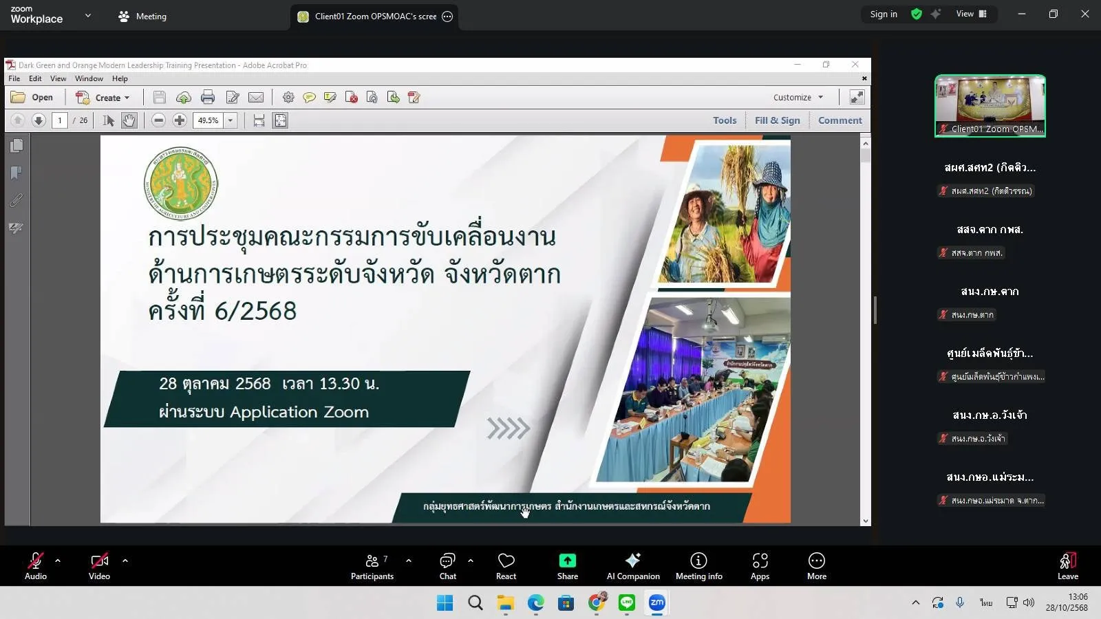Click the Acrobat zoom-in plus button
The image size is (1101, 619).
pos(180,120)
